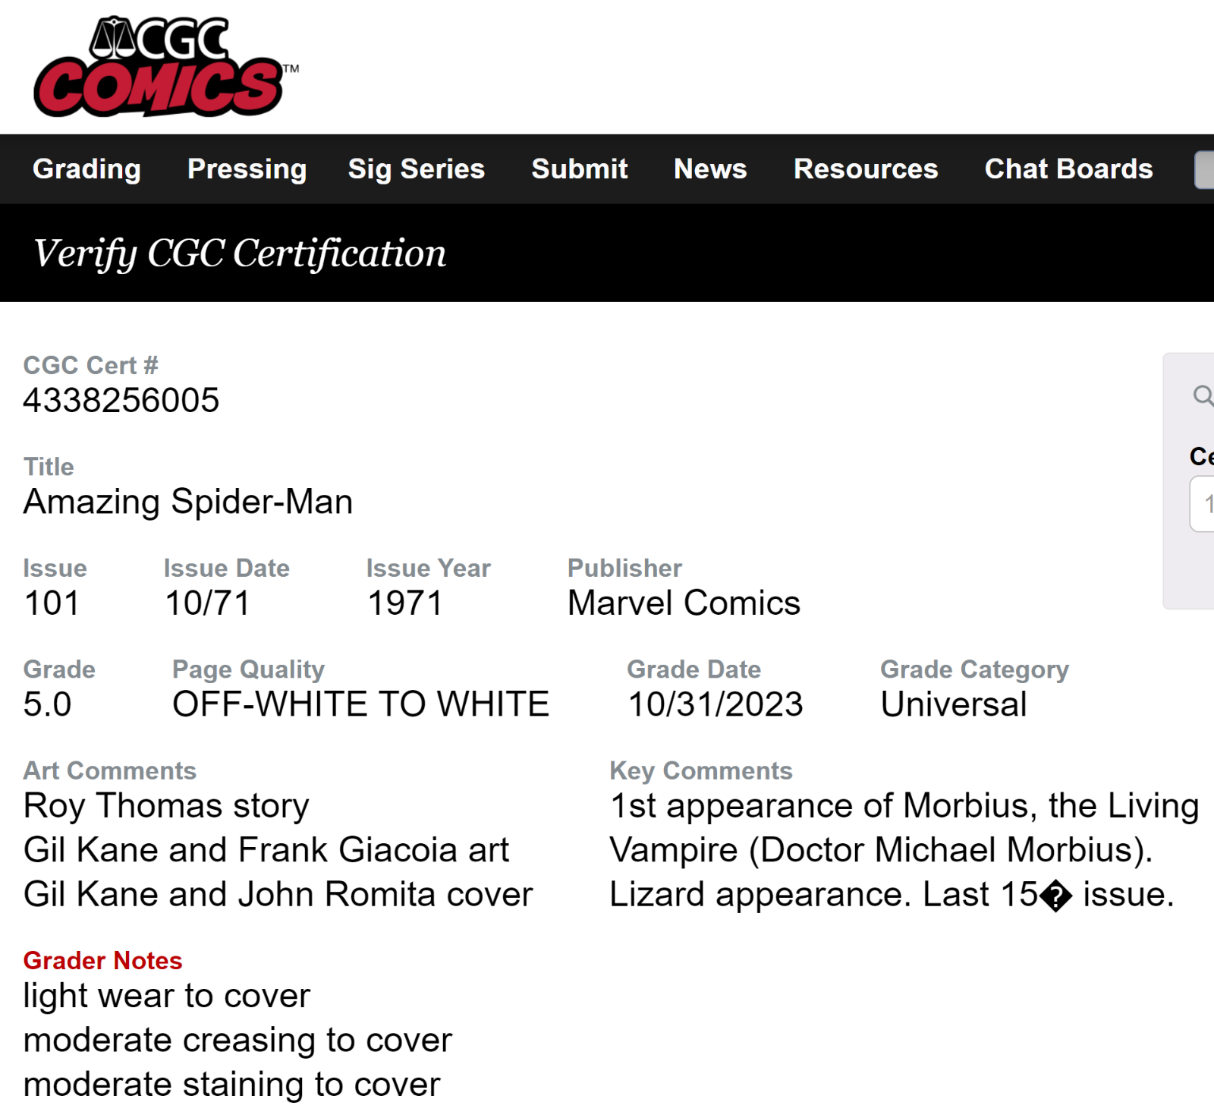The width and height of the screenshot is (1214, 1118).
Task: Click the 10/31/2023 grade date
Action: 716,704
